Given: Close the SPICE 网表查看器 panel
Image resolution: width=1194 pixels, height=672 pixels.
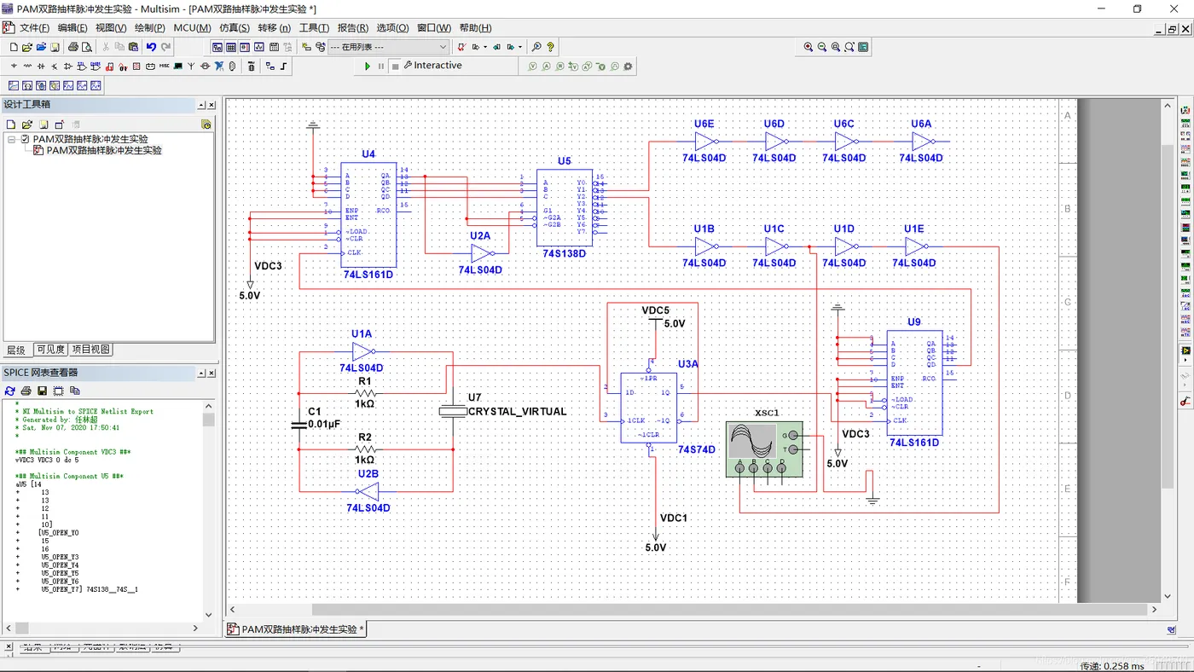Looking at the screenshot, I should (212, 373).
